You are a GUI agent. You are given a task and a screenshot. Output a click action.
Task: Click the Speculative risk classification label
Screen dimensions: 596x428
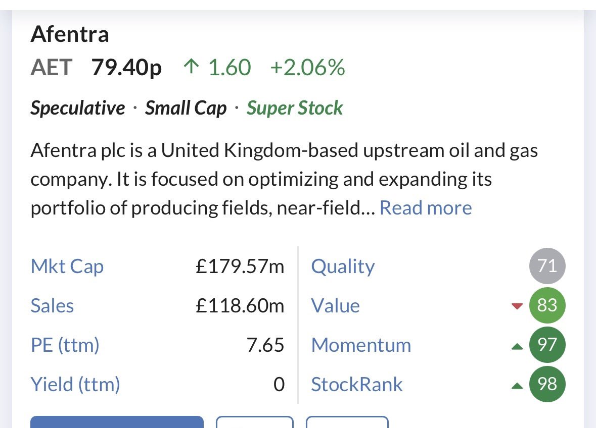click(78, 108)
